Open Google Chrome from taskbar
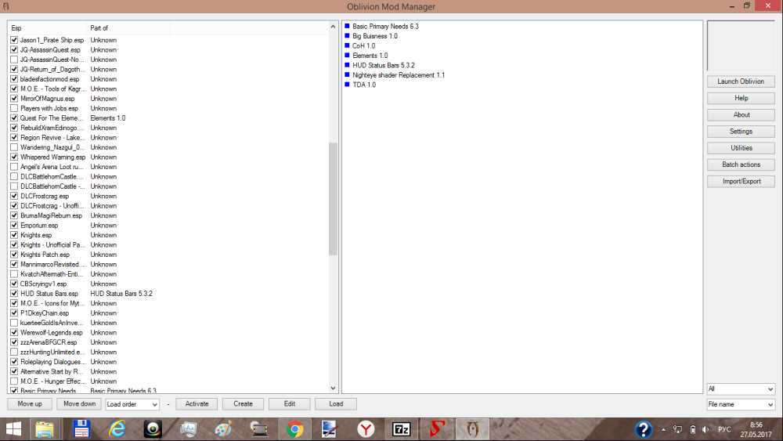This screenshot has height=441, width=783. 294,429
